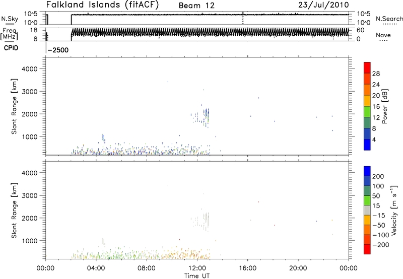Click the blue echo streak near 1000 km at 04:30
The image size is (403, 279).
pyautogui.click(x=103, y=137)
